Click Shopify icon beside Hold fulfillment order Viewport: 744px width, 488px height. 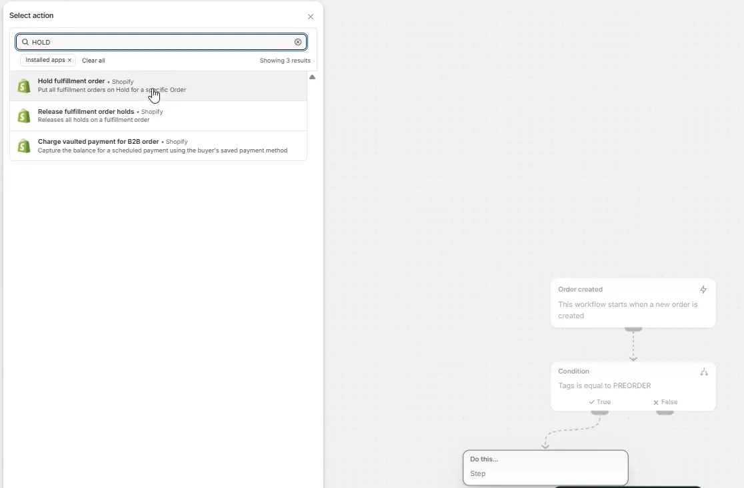pyautogui.click(x=24, y=86)
